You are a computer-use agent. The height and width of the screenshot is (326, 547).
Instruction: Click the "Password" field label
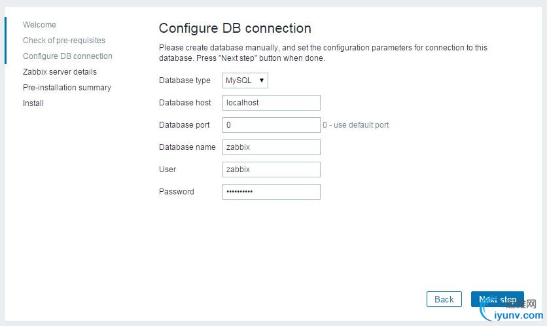point(177,192)
